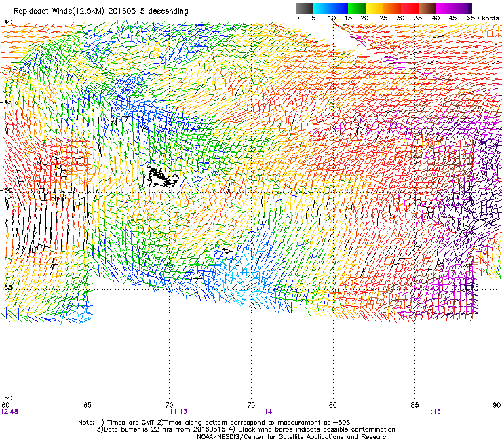Click the '>50 knots' legend label
The height and width of the screenshot is (441, 502).
tap(482, 18)
